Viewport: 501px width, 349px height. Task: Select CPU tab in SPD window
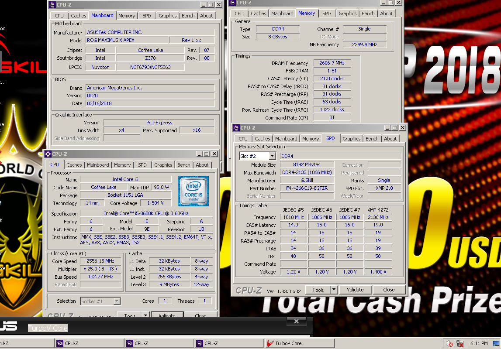pos(243,139)
